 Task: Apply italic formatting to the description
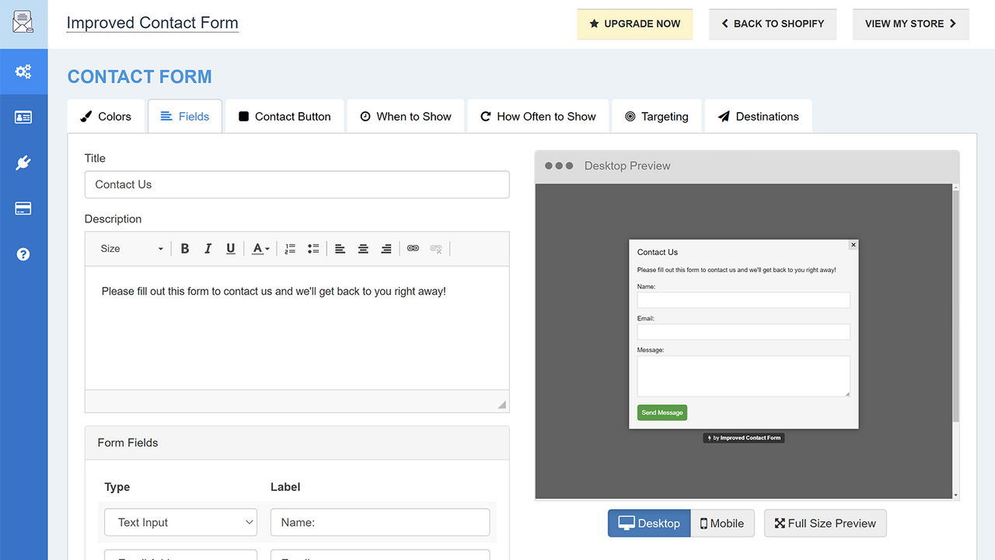(x=208, y=248)
